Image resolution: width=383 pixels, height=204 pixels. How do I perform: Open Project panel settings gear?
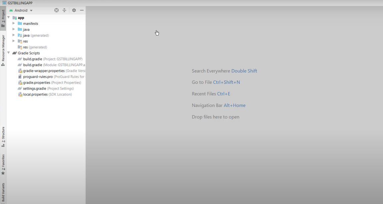74,10
